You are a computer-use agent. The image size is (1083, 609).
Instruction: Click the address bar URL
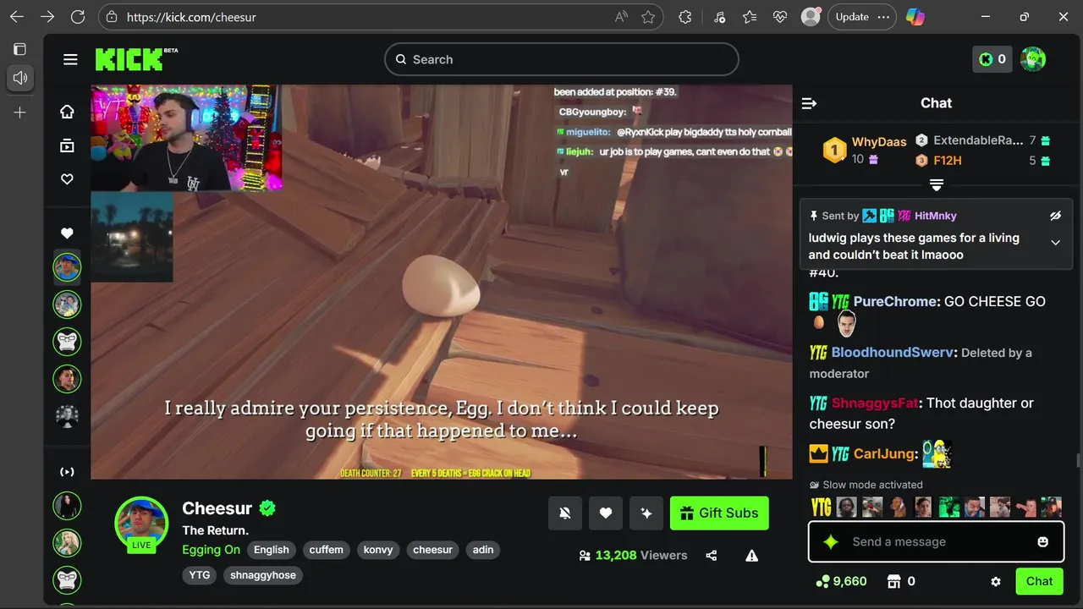coord(191,17)
